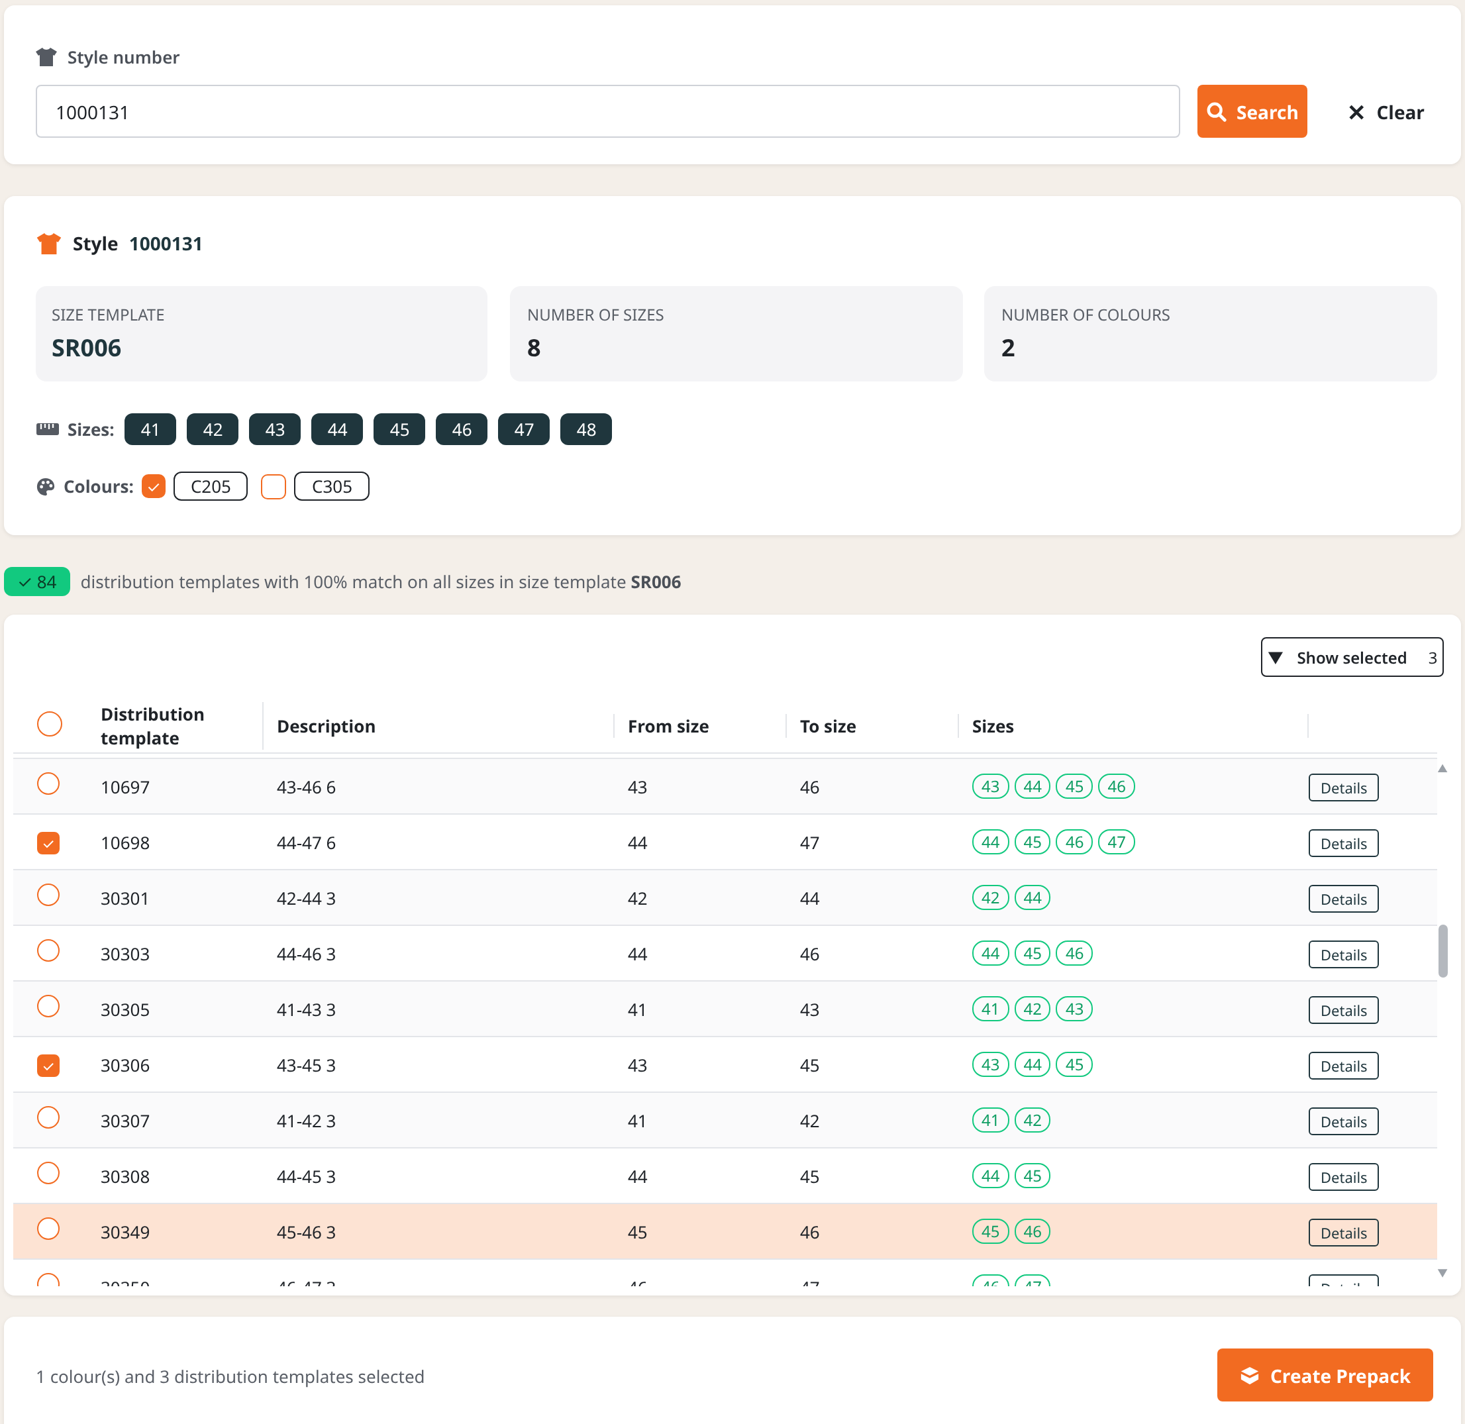Click the From size column header
Viewport: 1465px width, 1424px height.
668,726
